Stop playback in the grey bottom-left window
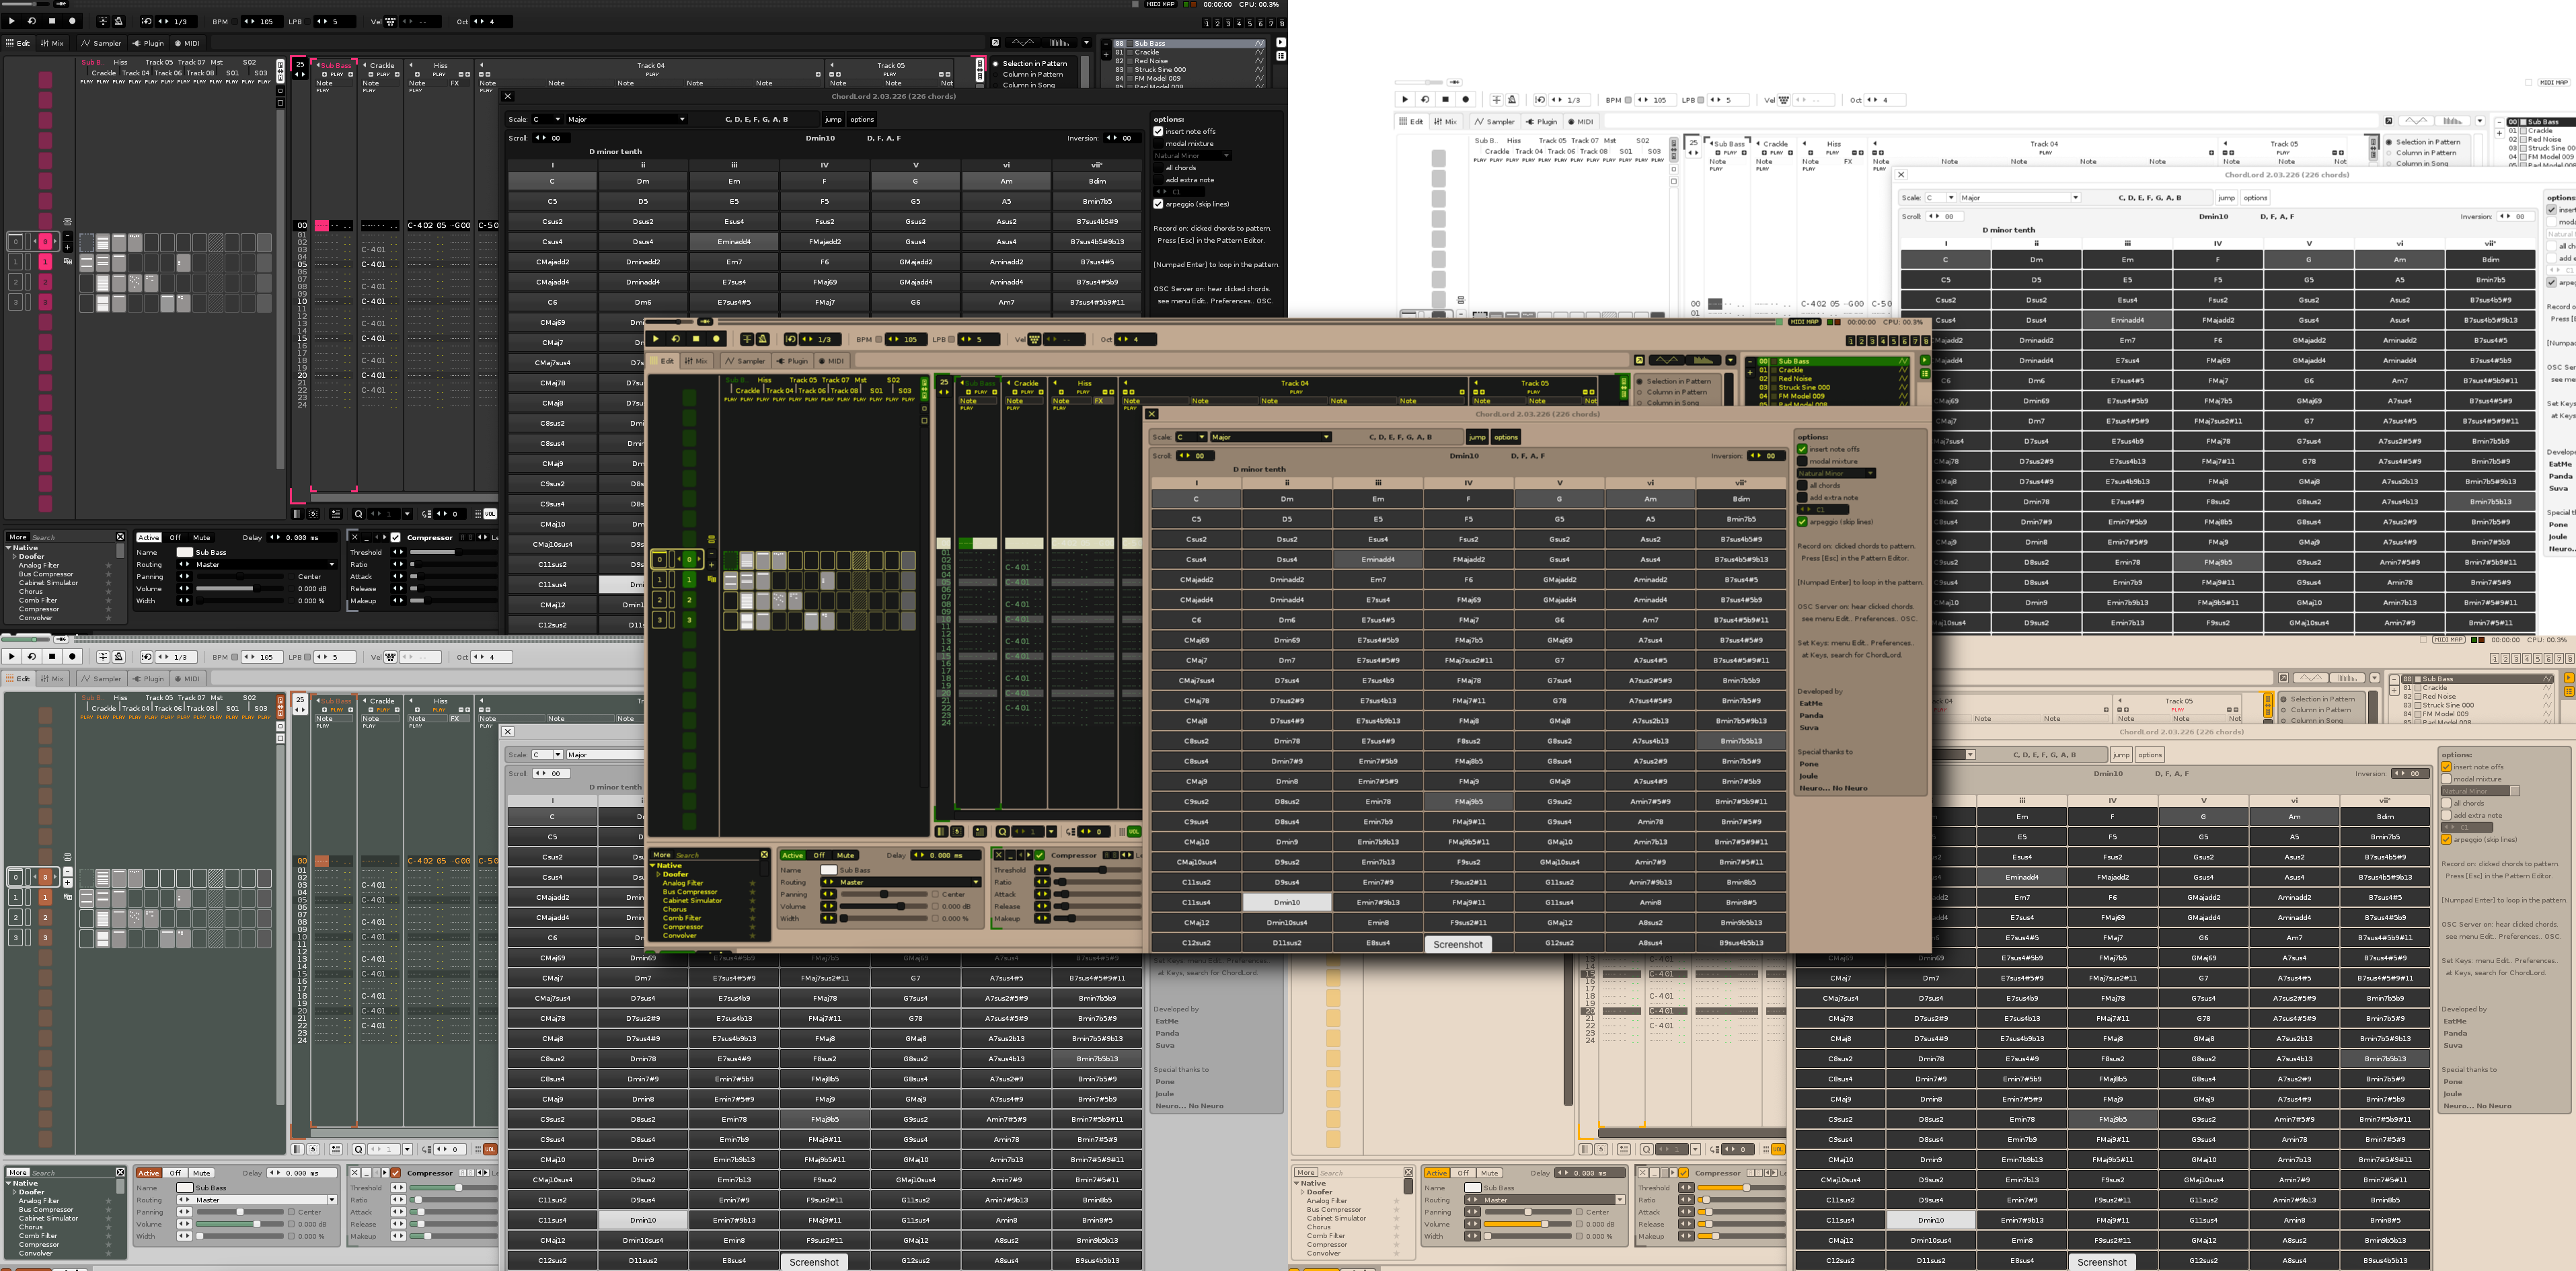The image size is (2576, 1271). [52, 657]
